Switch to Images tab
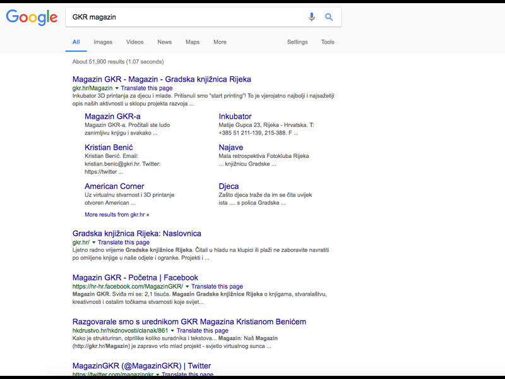The height and width of the screenshot is (379, 505). (x=103, y=42)
